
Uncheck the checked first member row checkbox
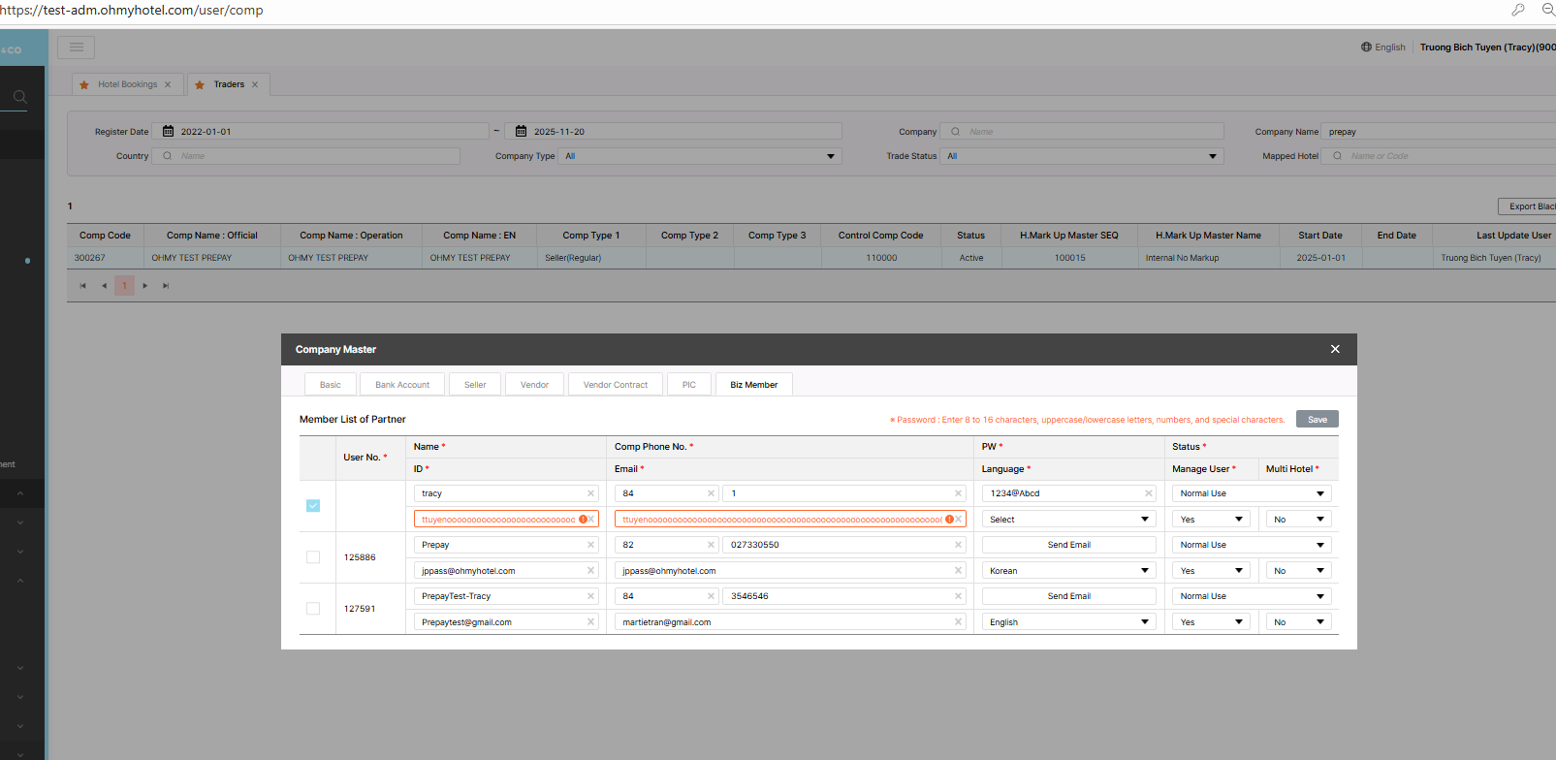(313, 506)
